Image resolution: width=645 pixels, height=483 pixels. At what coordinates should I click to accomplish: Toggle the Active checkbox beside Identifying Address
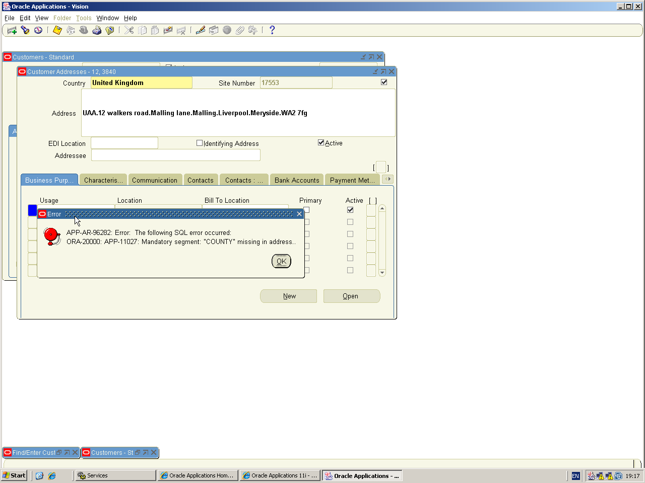click(321, 142)
